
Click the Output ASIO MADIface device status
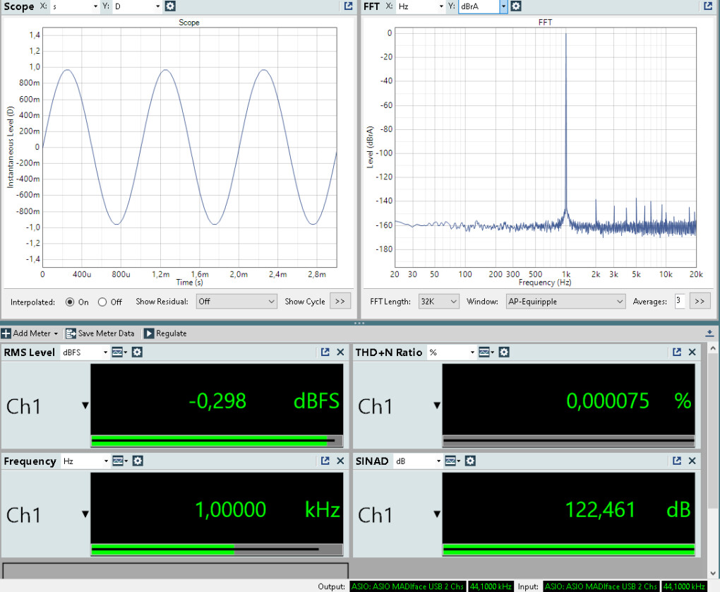pos(408,586)
